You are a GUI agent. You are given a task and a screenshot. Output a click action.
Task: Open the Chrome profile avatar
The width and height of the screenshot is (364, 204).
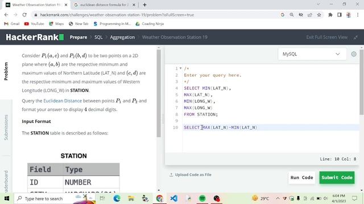pos(349,15)
